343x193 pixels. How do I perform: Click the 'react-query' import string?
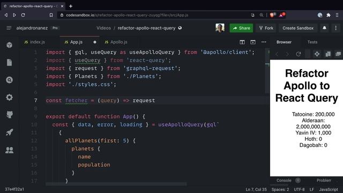147,60
